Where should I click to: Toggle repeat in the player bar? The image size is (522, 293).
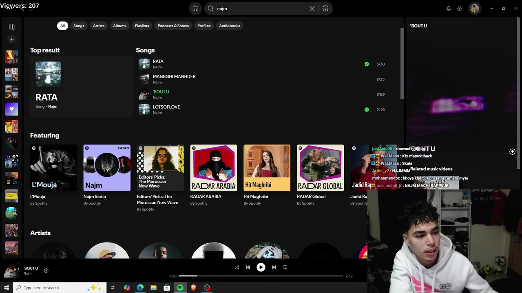(285, 267)
